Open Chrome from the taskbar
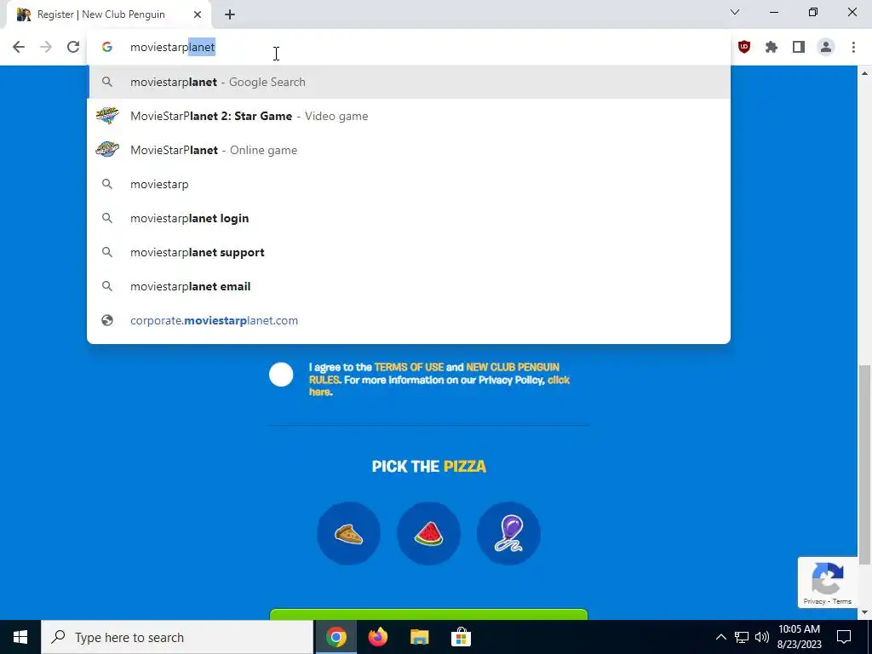Viewport: 872px width, 654px height. pos(336,637)
